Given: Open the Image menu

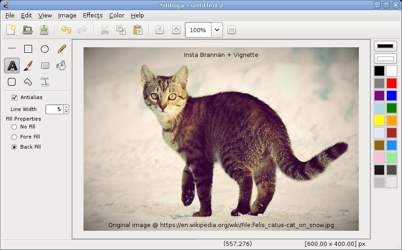Looking at the screenshot, I should point(67,16).
